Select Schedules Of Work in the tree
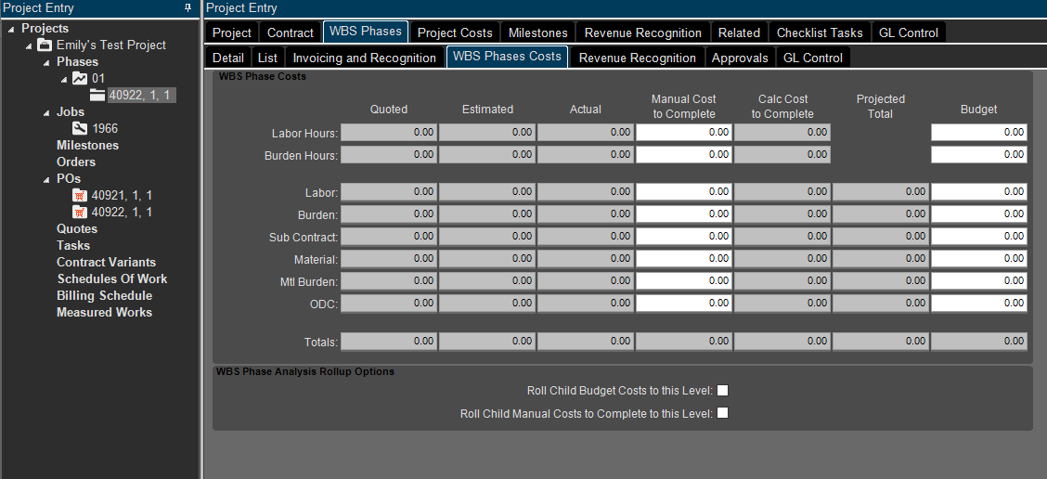The image size is (1047, 479). coord(112,278)
